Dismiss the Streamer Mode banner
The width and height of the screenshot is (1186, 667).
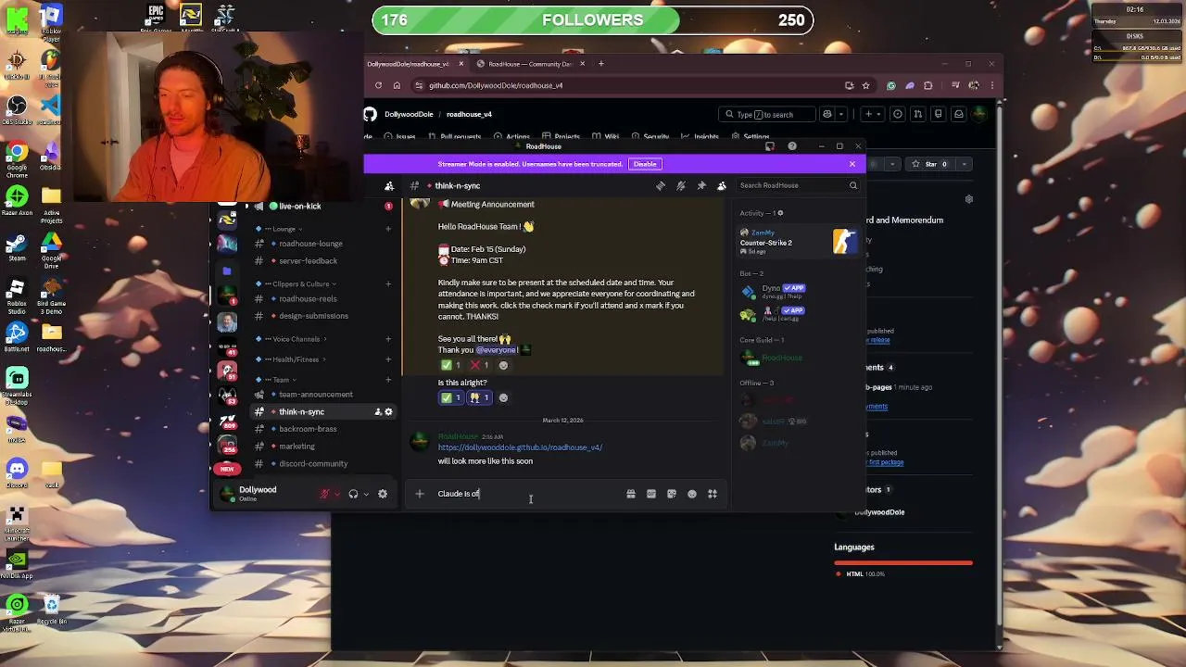pos(852,164)
